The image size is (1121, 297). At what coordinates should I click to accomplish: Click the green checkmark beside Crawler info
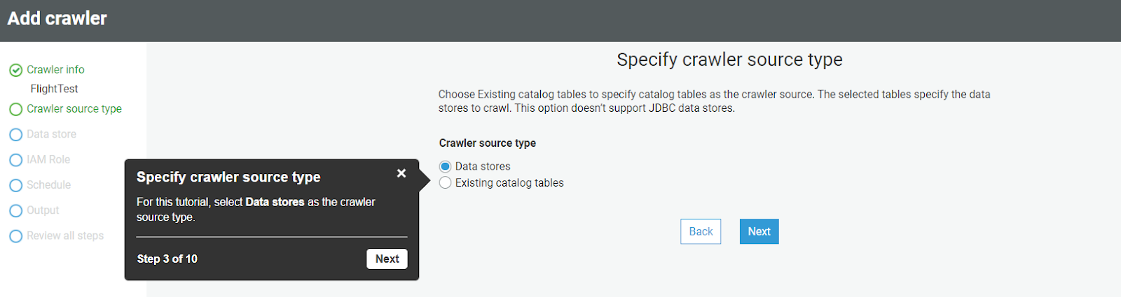[x=15, y=70]
